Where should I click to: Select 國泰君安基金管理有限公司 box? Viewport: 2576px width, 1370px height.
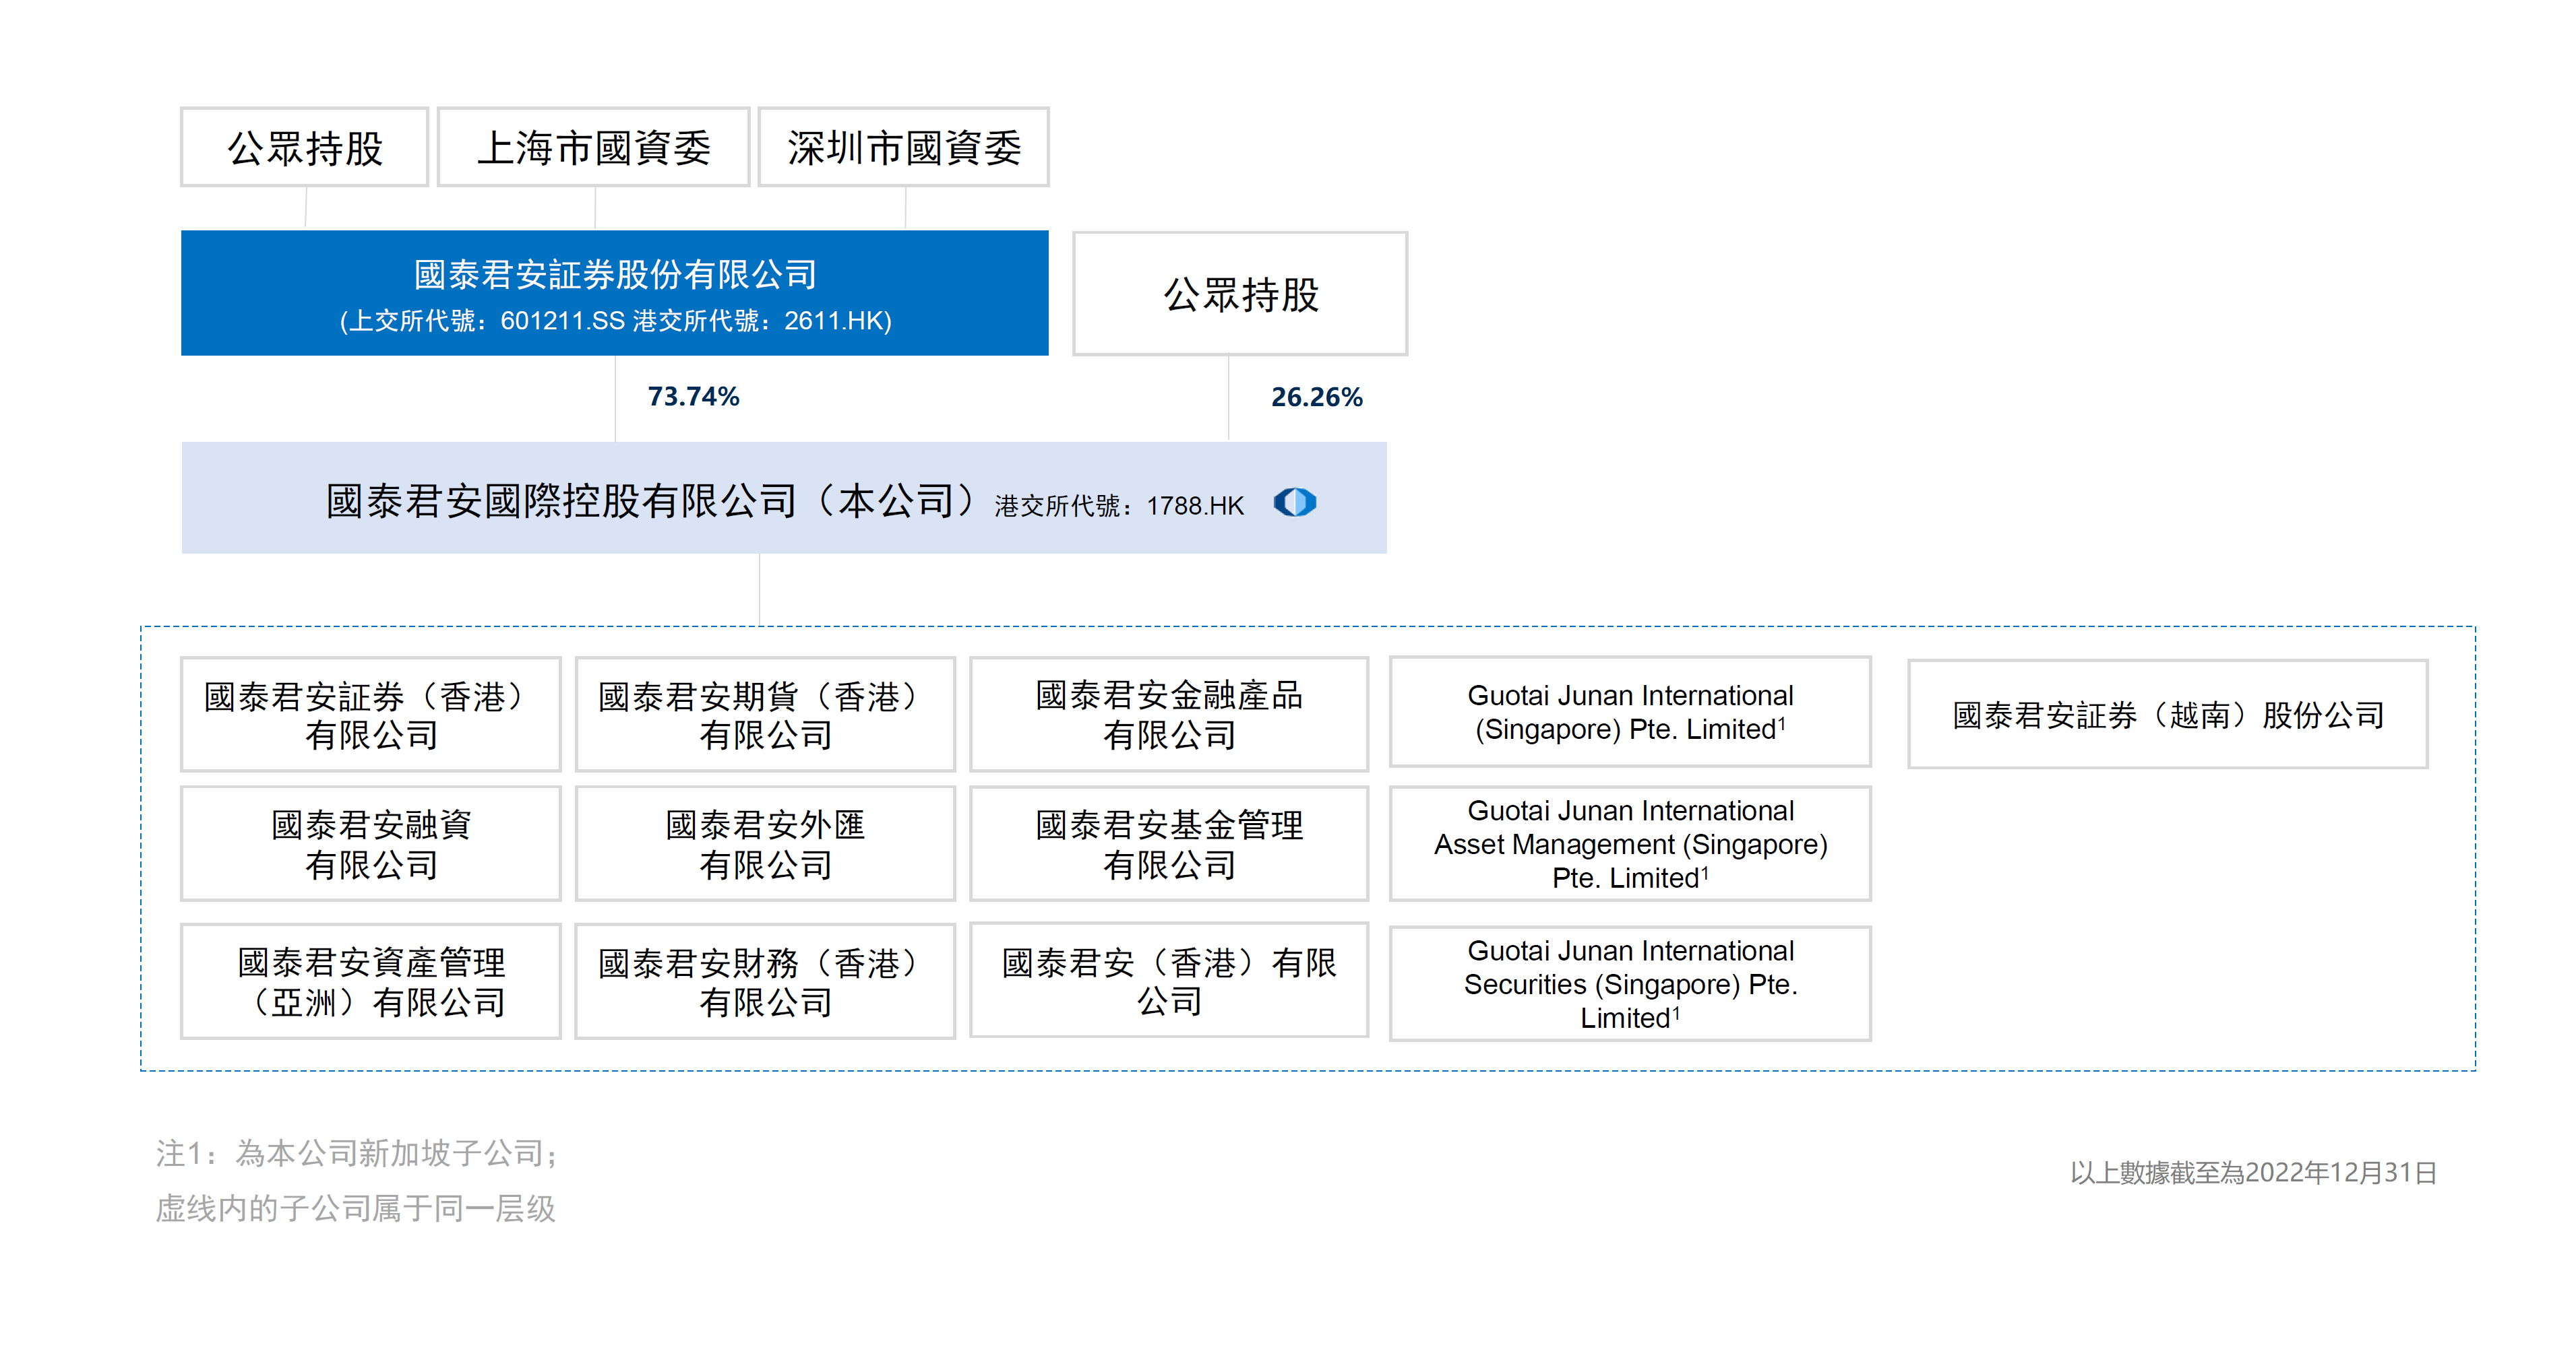click(x=1169, y=843)
